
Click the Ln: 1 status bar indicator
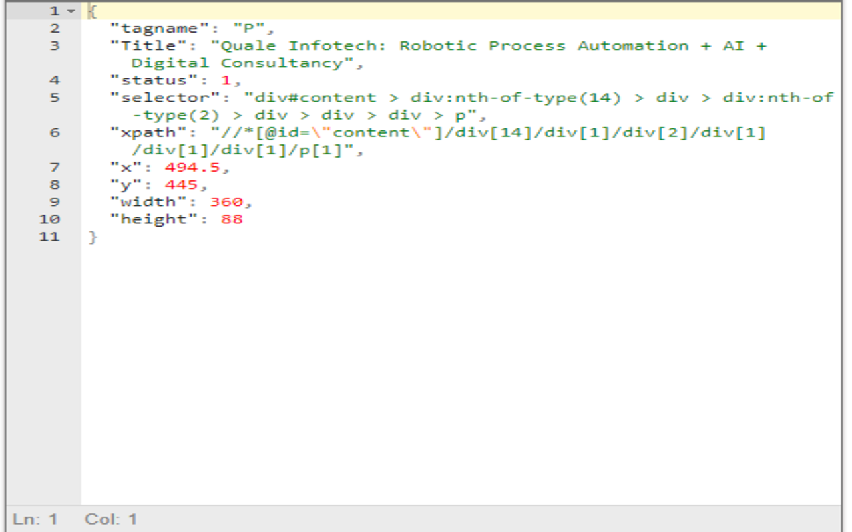click(x=35, y=519)
